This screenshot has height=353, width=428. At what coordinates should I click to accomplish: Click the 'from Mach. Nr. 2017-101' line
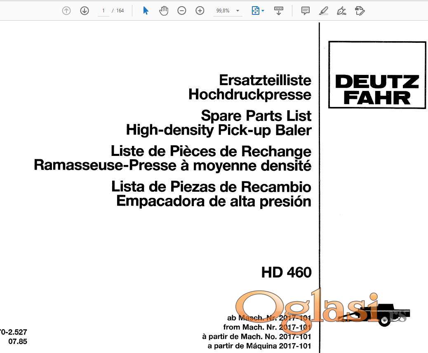pyautogui.click(x=267, y=327)
